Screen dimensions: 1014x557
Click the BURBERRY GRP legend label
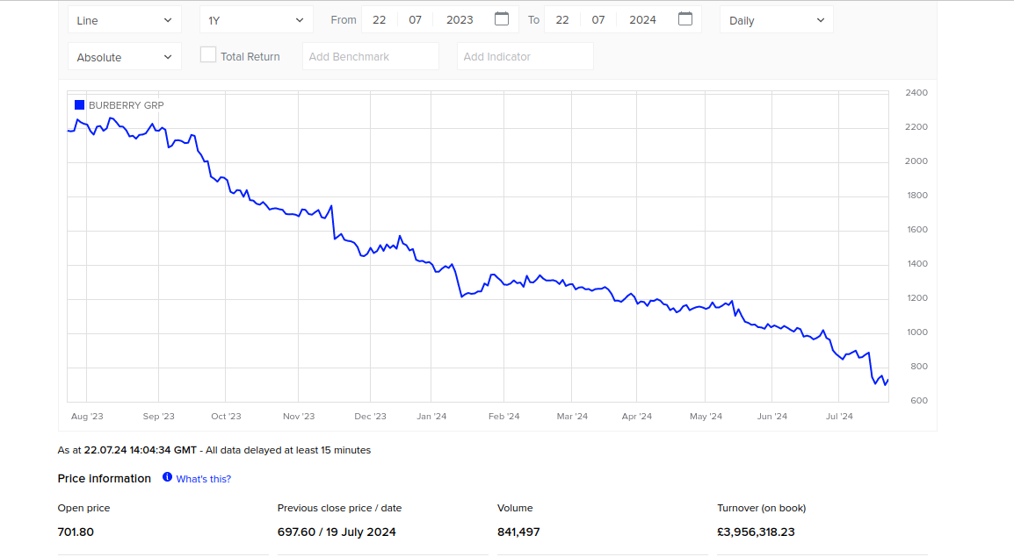pyautogui.click(x=126, y=105)
